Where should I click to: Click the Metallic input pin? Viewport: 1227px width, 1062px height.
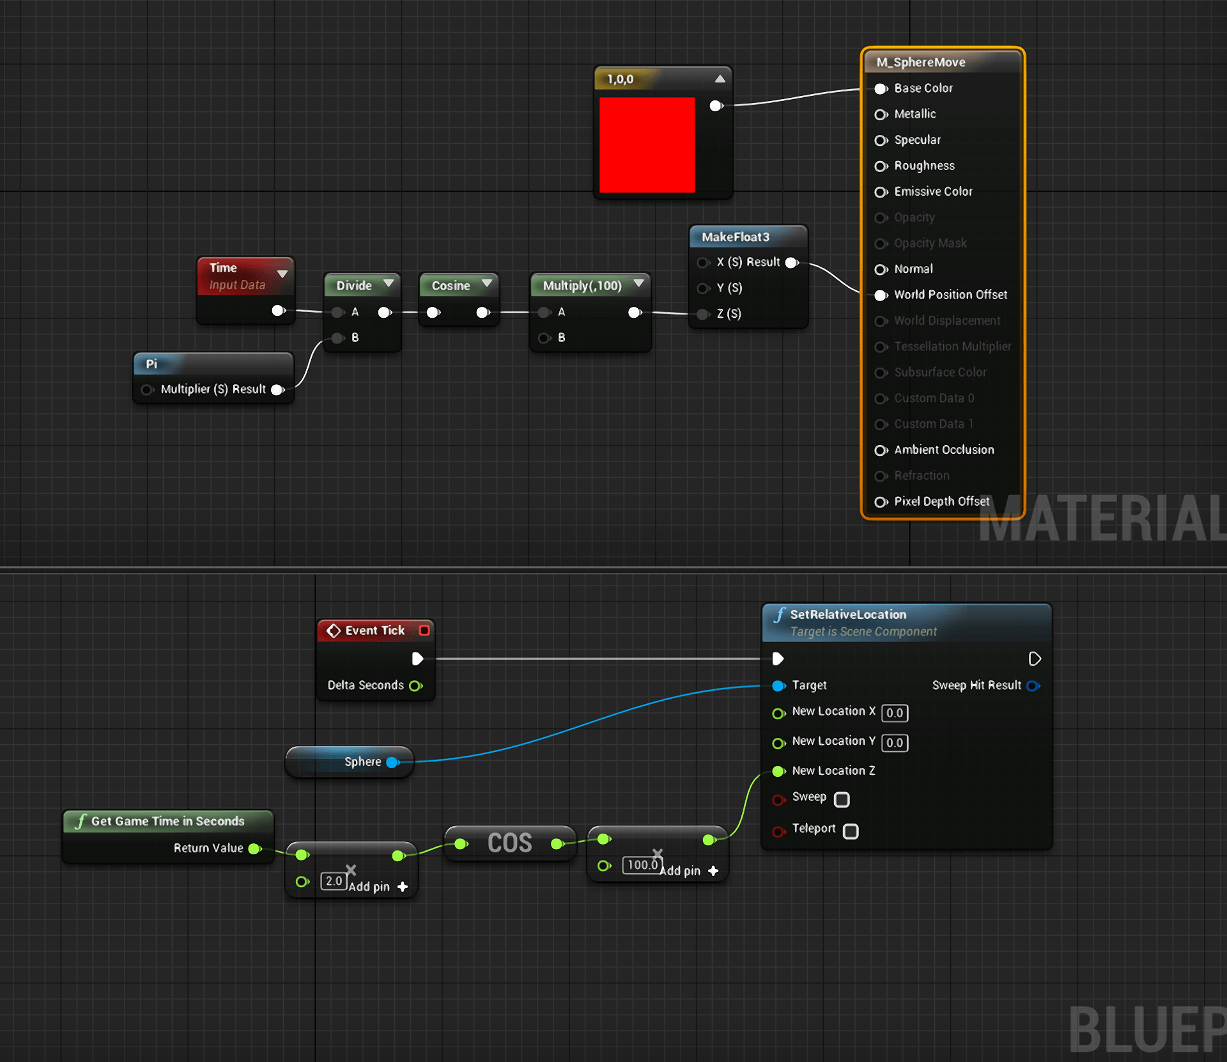(881, 114)
